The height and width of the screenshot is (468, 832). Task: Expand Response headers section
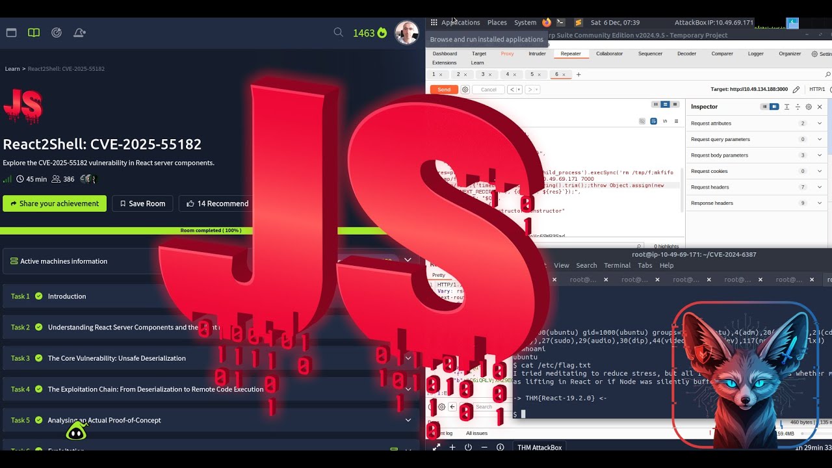[757, 203]
